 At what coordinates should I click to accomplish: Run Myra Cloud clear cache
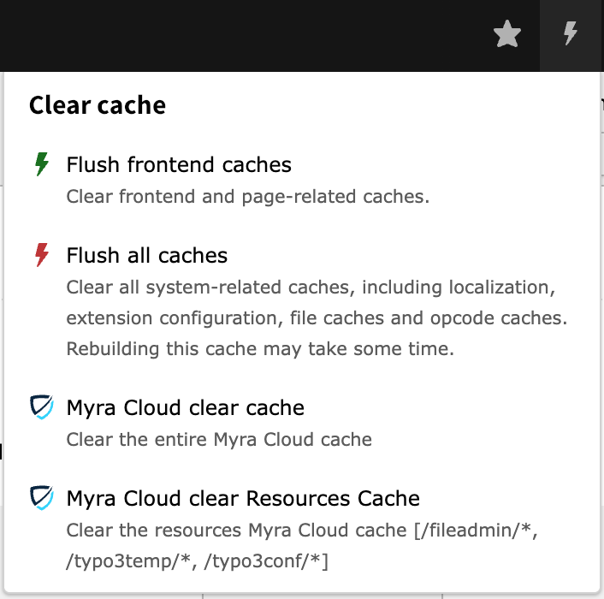186,408
